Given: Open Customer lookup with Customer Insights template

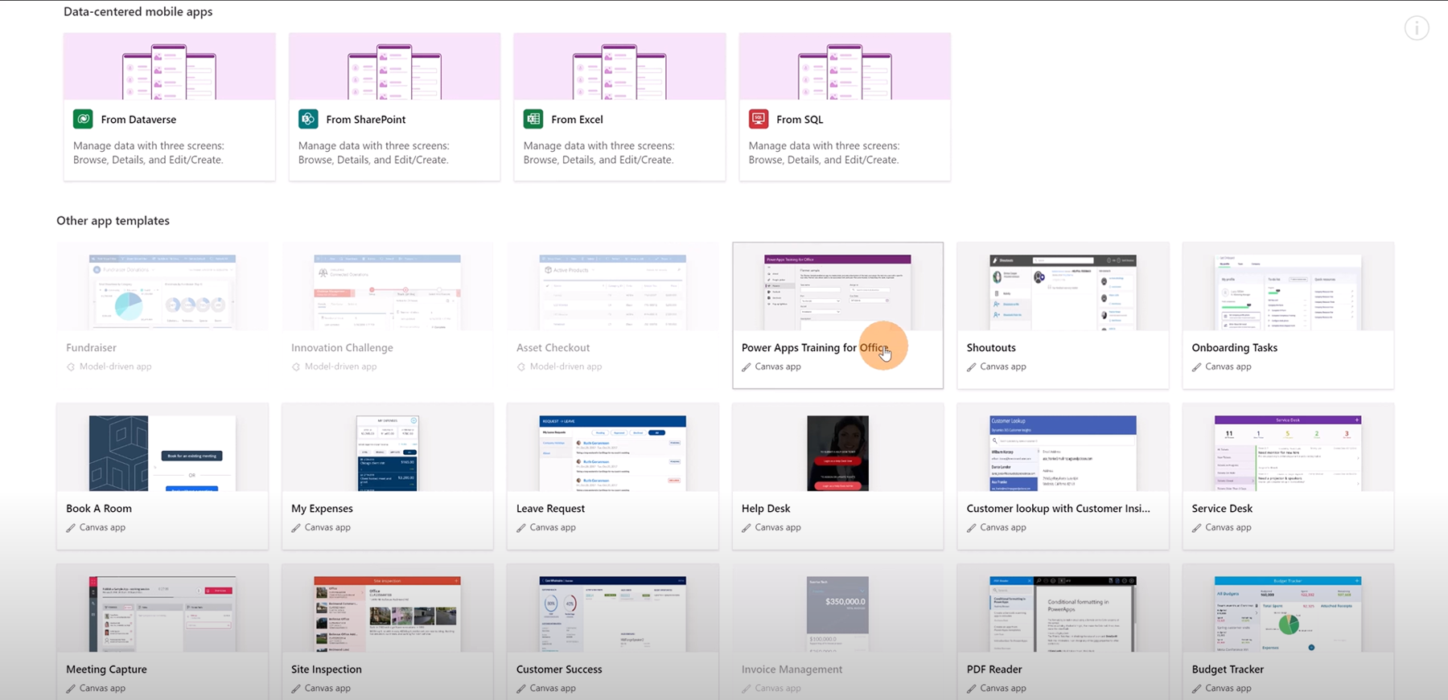Looking at the screenshot, I should 1058,509.
